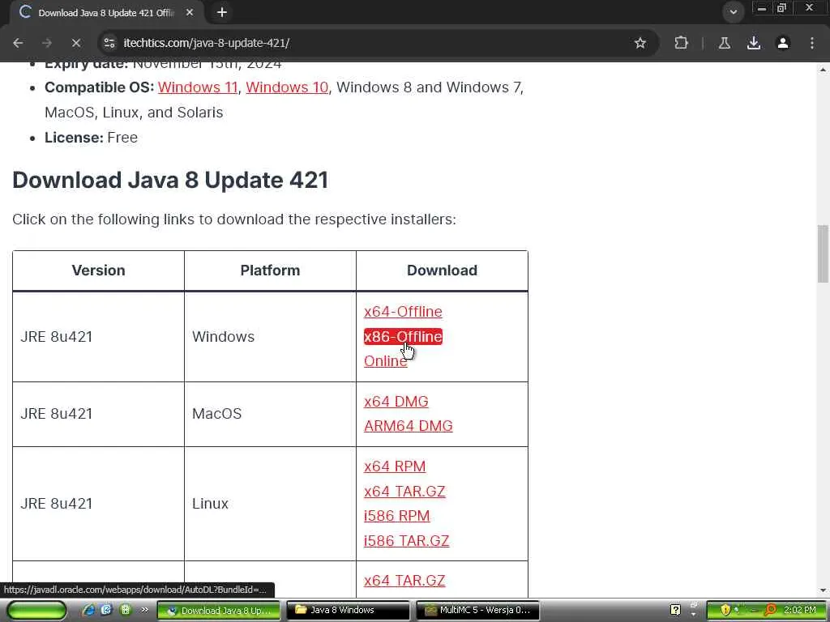
Task: Click the scrollbar up arrow
Action: point(824,70)
